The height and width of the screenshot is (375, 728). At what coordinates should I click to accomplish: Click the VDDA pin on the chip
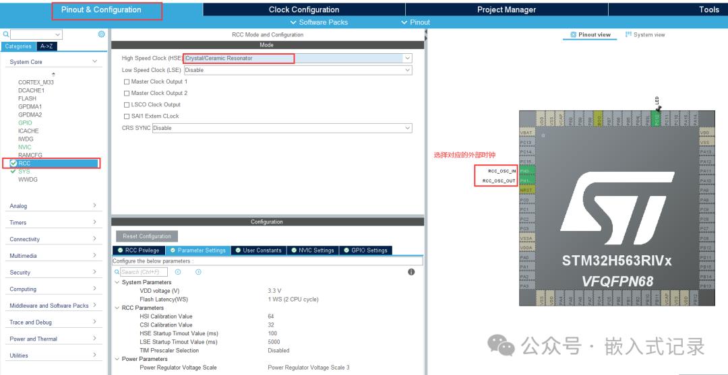coord(527,248)
